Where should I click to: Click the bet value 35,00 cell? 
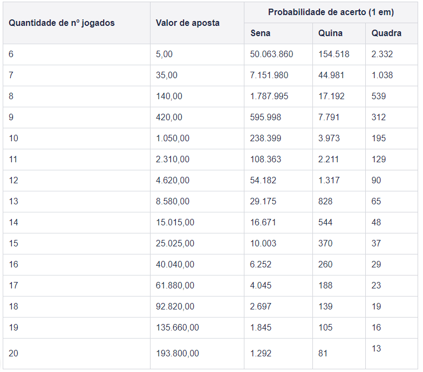(x=197, y=75)
